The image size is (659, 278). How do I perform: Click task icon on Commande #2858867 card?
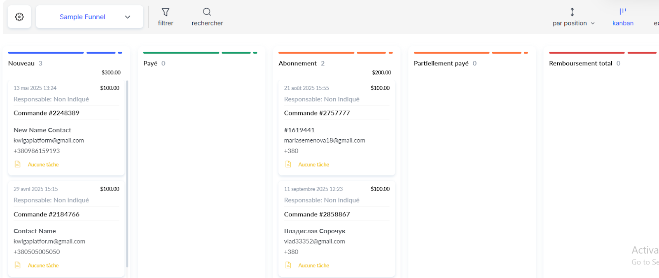[288, 265]
